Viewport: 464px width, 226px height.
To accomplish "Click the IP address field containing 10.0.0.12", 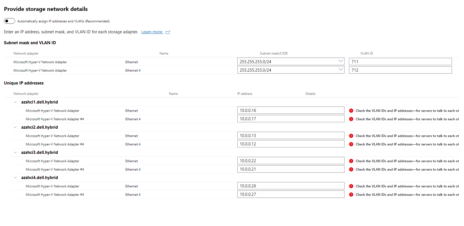I will tap(290, 144).
